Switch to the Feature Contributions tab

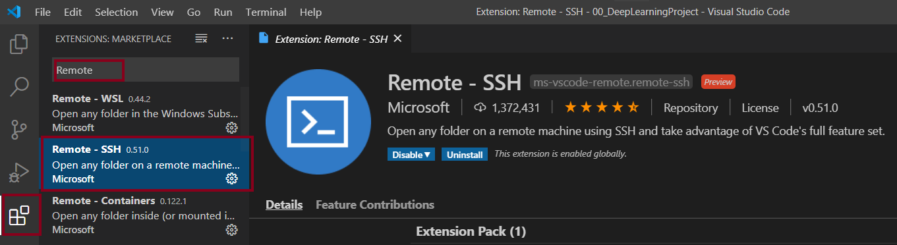click(375, 205)
